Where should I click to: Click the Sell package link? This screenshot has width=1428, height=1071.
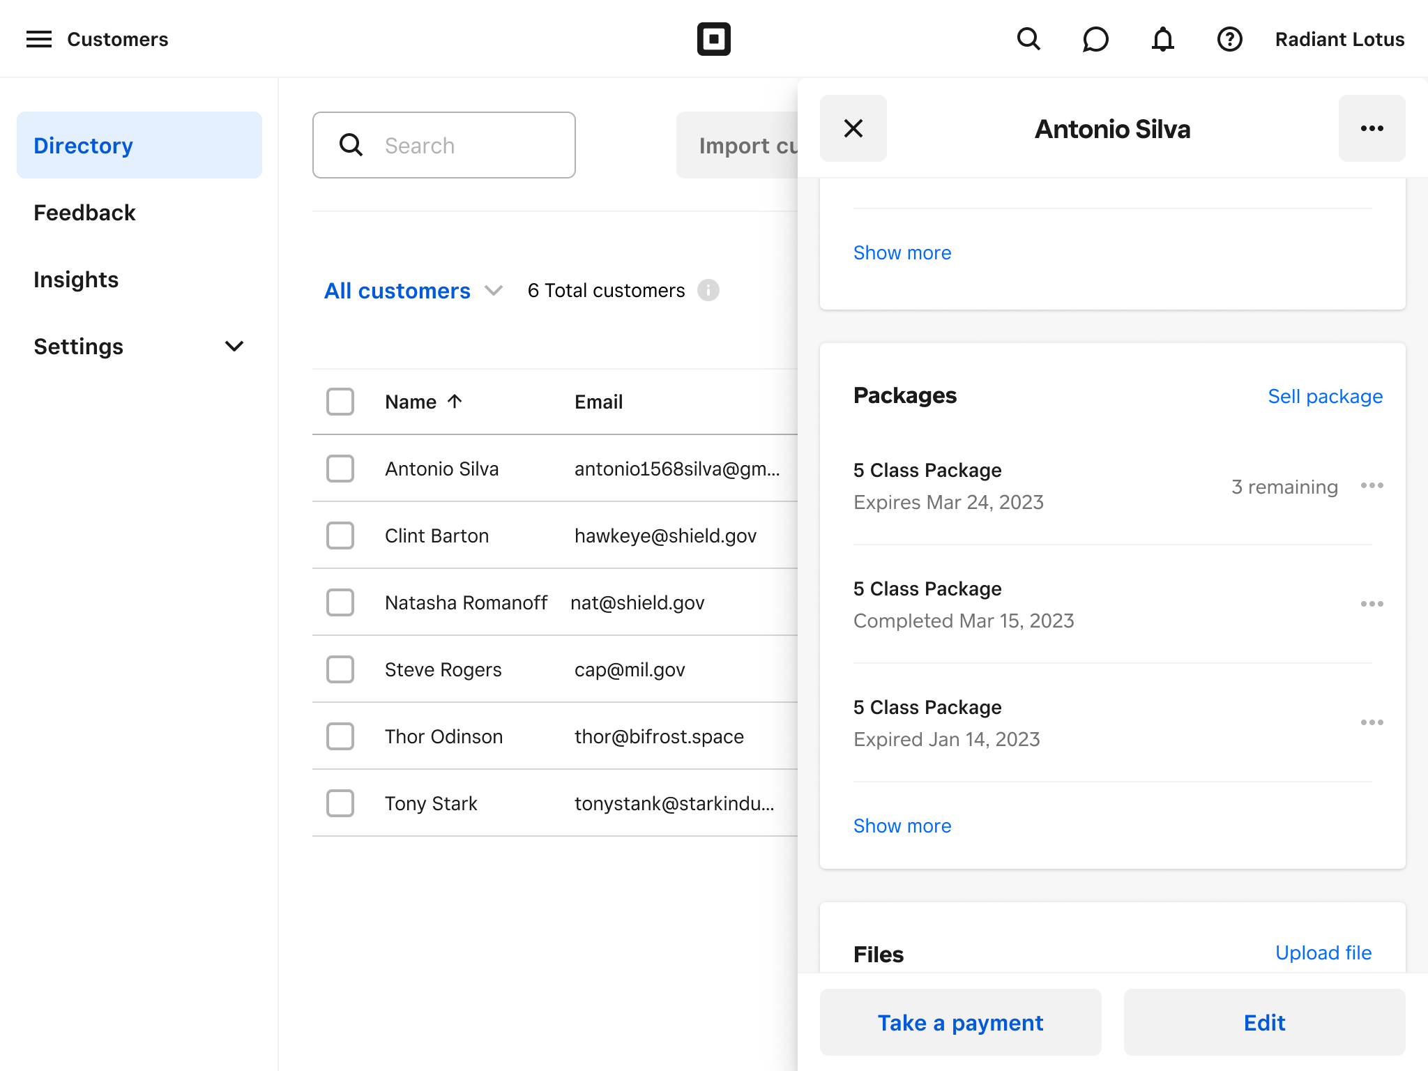pyautogui.click(x=1325, y=396)
